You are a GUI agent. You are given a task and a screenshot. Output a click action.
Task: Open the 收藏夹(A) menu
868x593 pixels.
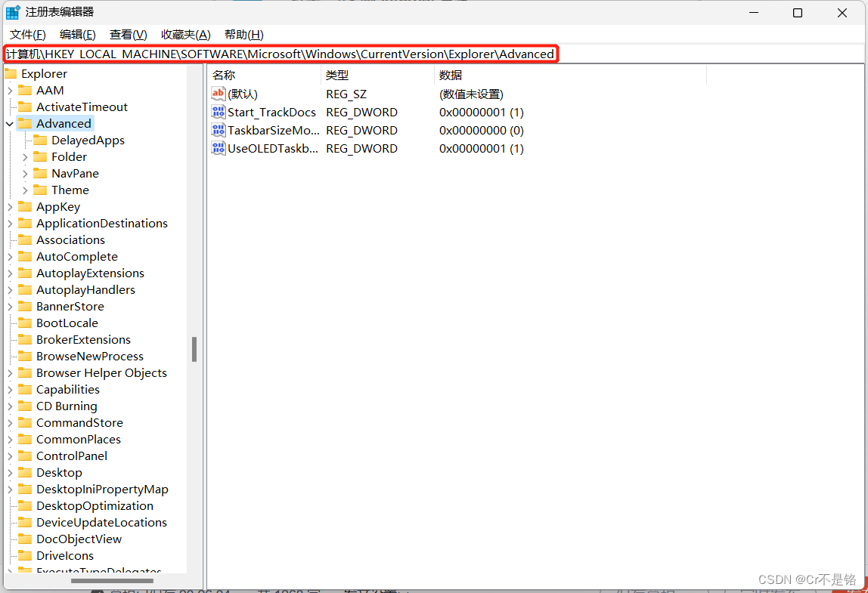(185, 35)
